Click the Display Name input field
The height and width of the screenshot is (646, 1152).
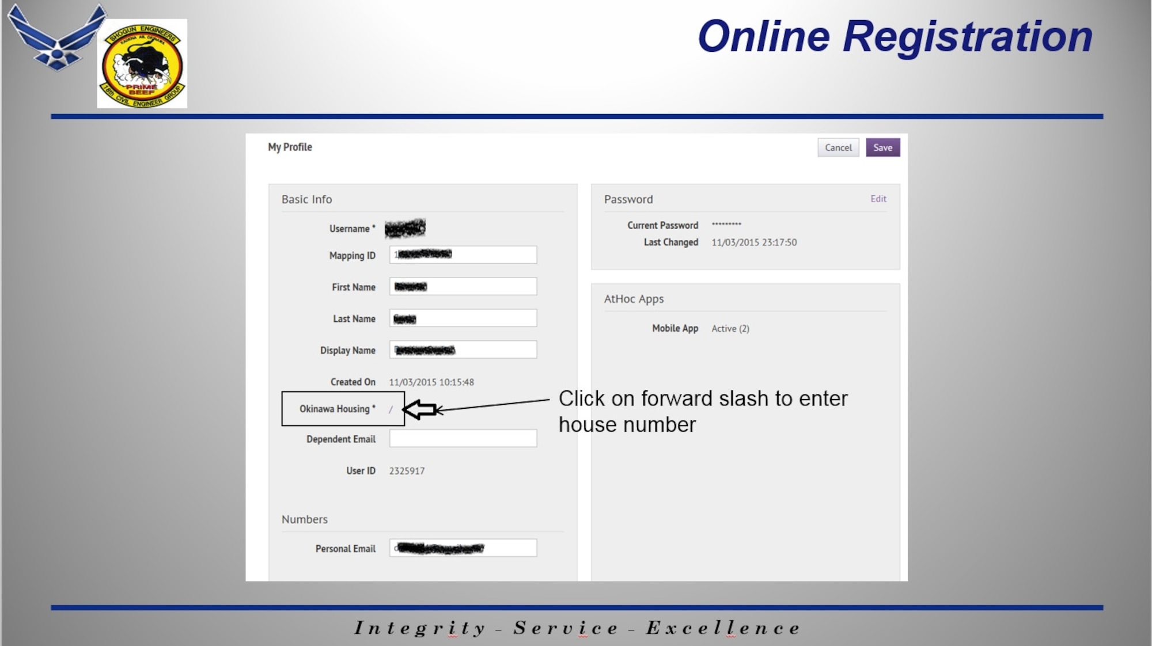pyautogui.click(x=463, y=350)
